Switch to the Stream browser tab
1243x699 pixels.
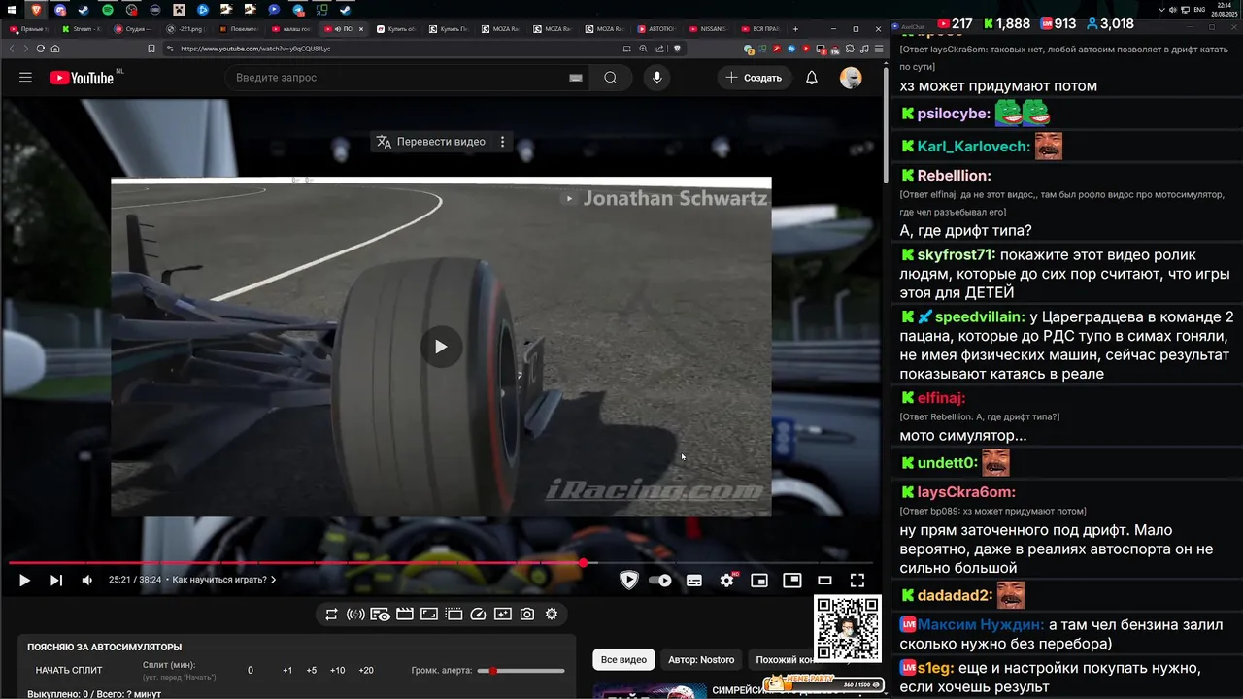click(x=83, y=29)
